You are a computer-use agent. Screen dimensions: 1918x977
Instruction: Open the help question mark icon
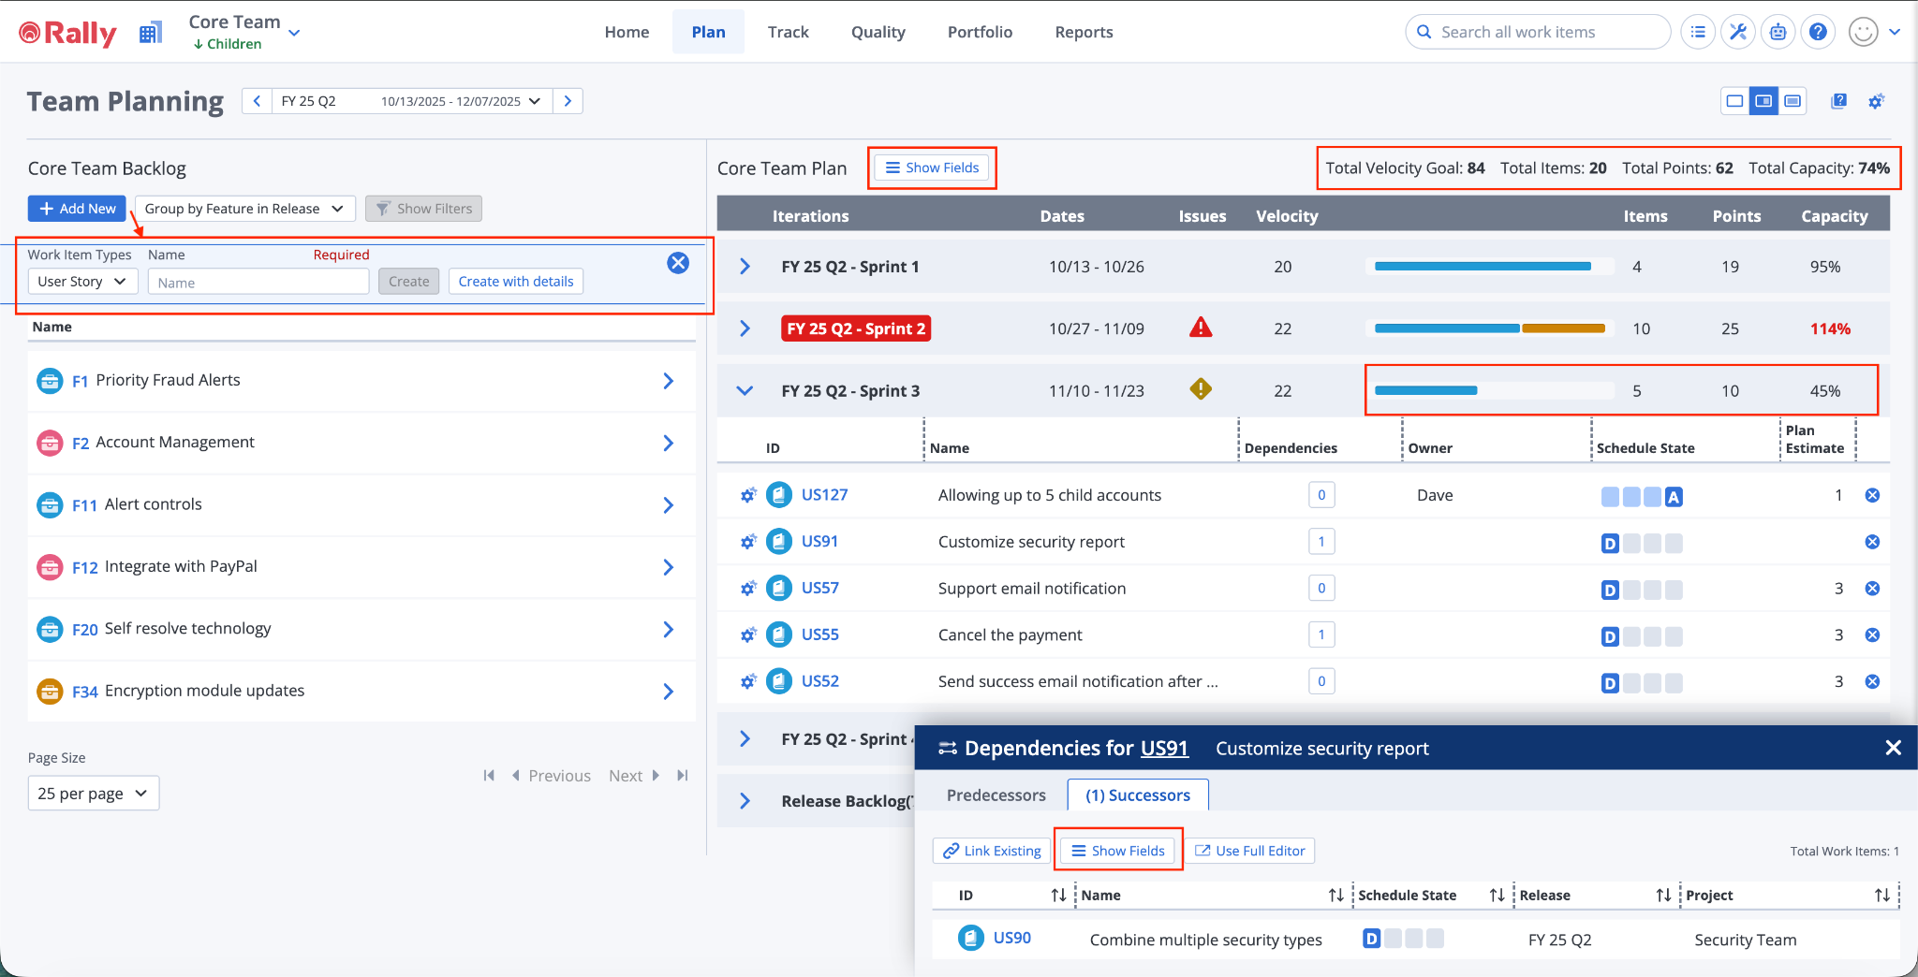click(1818, 32)
